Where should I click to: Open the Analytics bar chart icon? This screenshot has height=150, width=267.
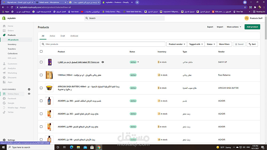coord(4,68)
